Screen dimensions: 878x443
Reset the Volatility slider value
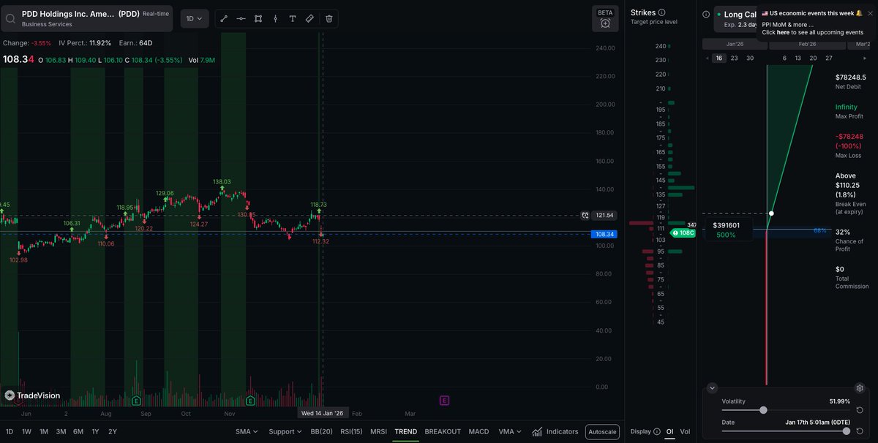(x=860, y=410)
